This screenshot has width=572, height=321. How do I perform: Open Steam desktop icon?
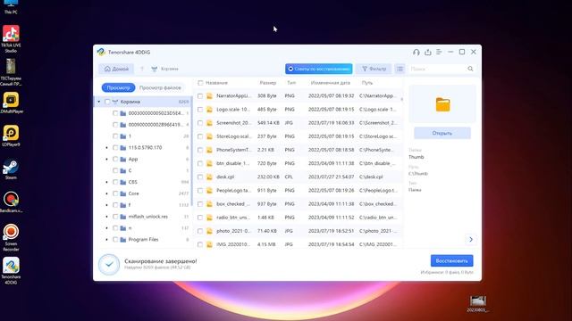tap(11, 169)
